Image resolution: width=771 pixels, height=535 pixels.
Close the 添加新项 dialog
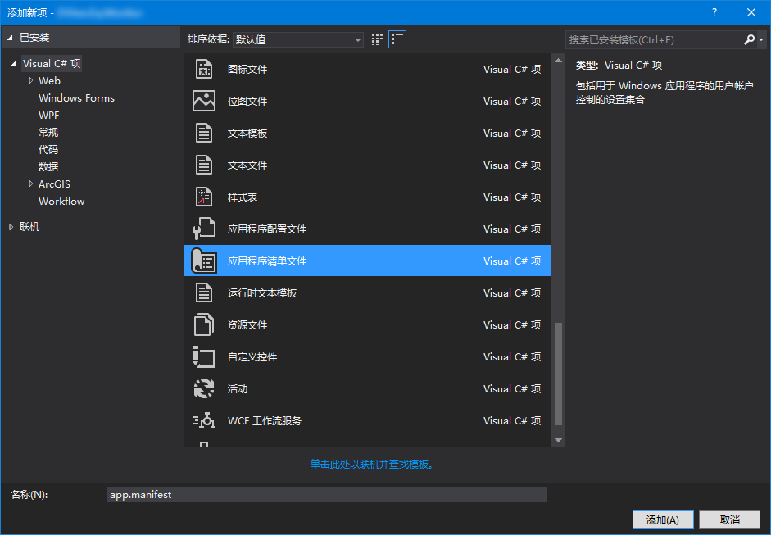point(751,13)
